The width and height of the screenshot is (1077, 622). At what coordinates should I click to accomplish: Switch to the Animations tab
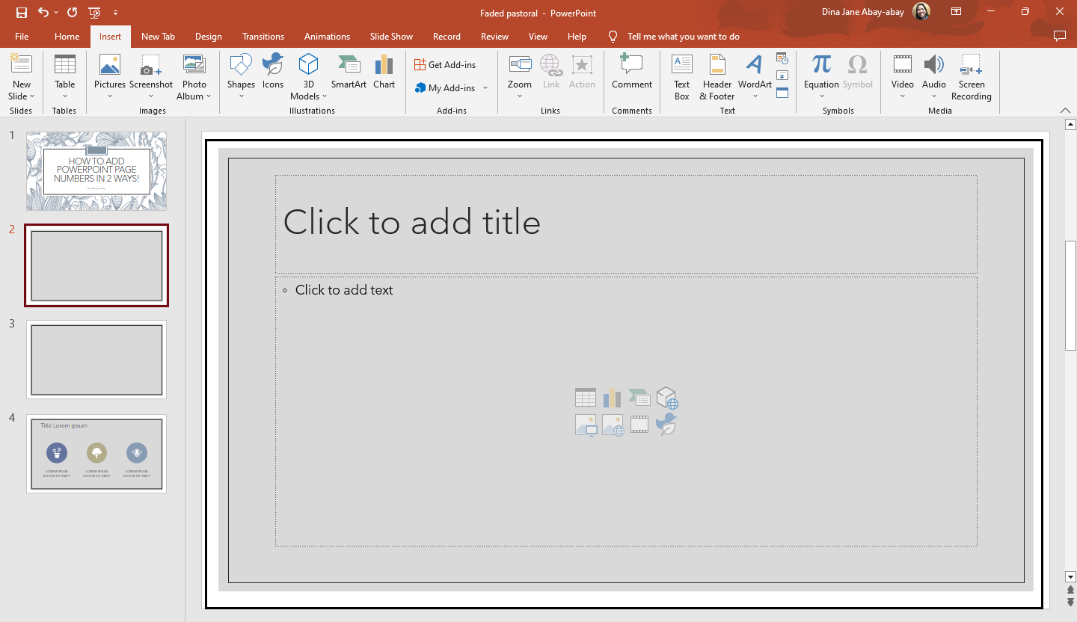click(327, 36)
